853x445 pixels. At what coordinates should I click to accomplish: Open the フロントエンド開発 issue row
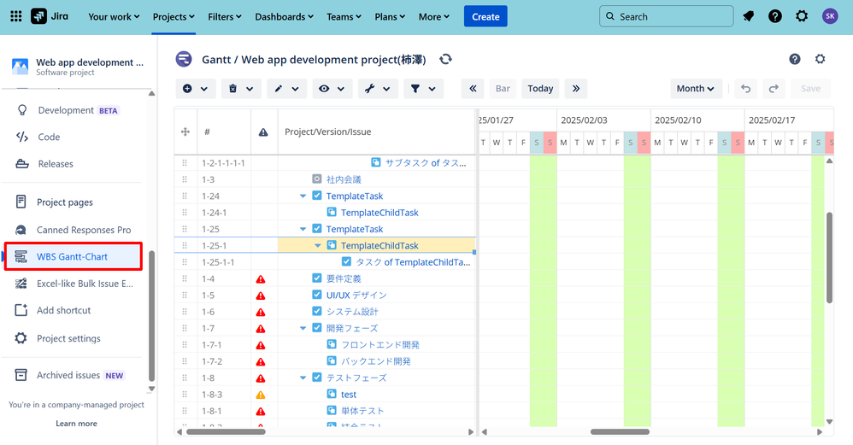[379, 344]
